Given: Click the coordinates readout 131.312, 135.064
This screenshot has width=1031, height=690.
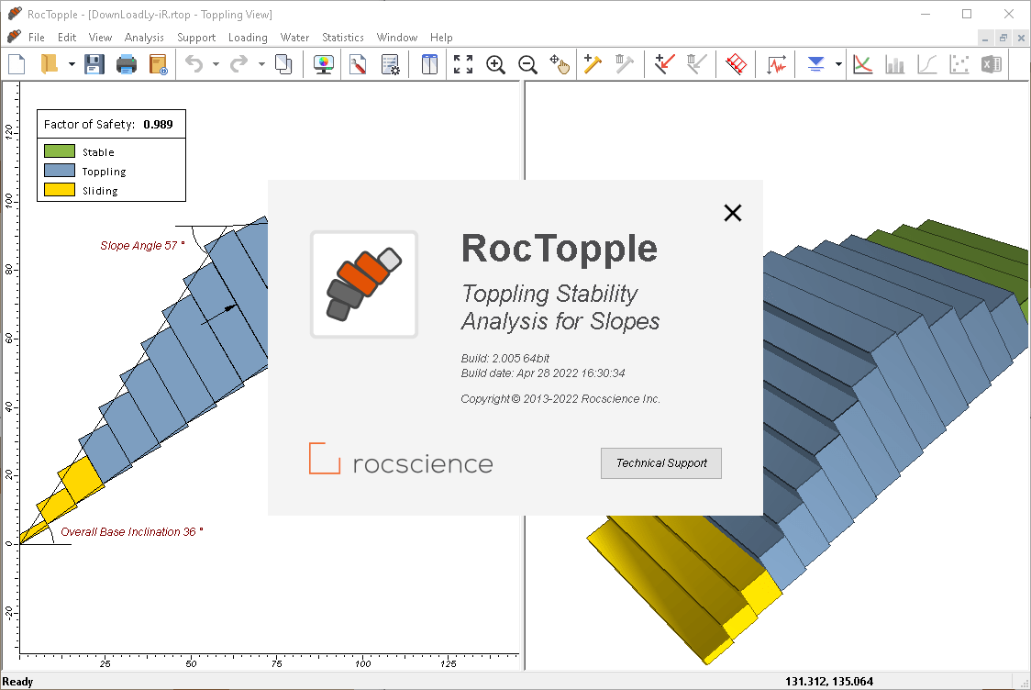Looking at the screenshot, I should pyautogui.click(x=829, y=682).
